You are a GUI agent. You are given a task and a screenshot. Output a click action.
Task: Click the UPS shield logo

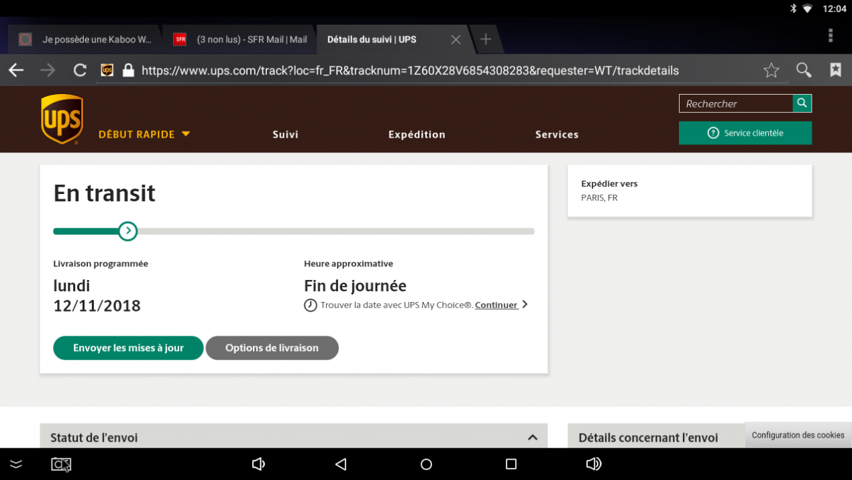[62, 119]
